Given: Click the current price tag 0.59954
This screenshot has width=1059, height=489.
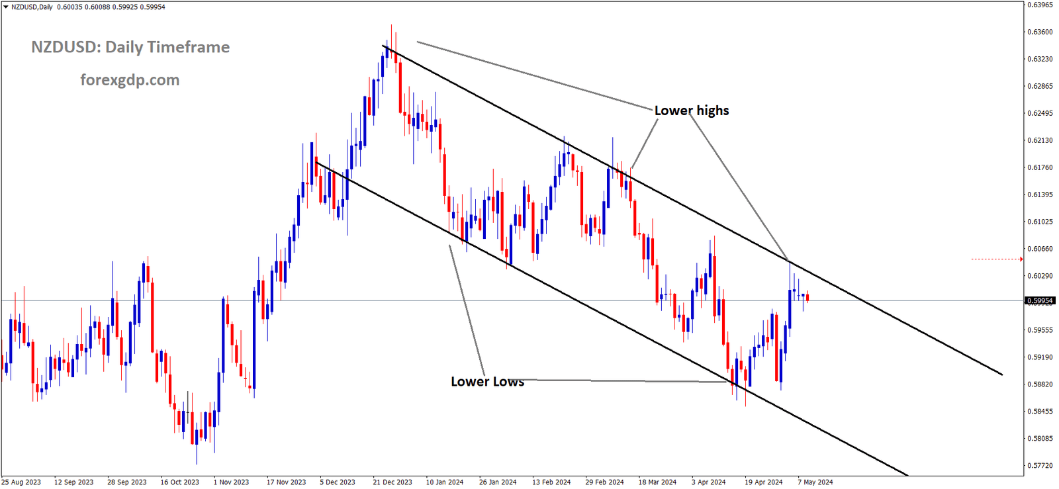Looking at the screenshot, I should [1040, 301].
